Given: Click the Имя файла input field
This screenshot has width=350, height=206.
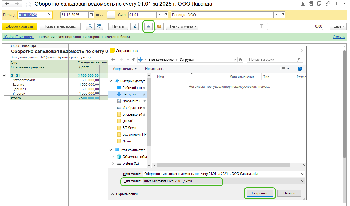Looking at the screenshot, I should point(223,174).
